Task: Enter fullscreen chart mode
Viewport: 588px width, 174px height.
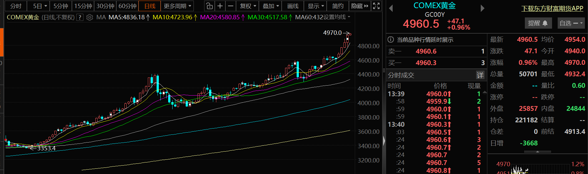Action: [376, 6]
